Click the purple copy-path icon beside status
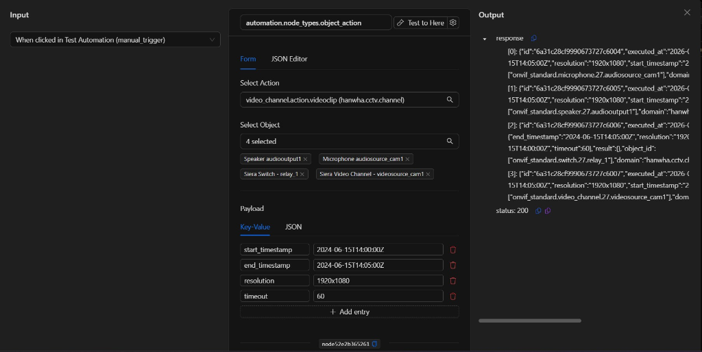The height and width of the screenshot is (352, 702). point(548,211)
